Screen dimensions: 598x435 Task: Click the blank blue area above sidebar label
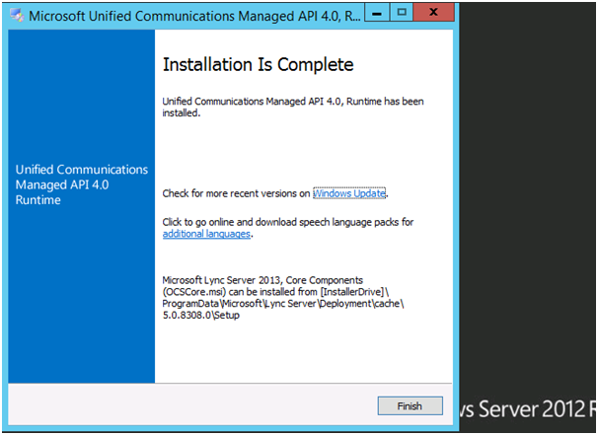coord(82,96)
